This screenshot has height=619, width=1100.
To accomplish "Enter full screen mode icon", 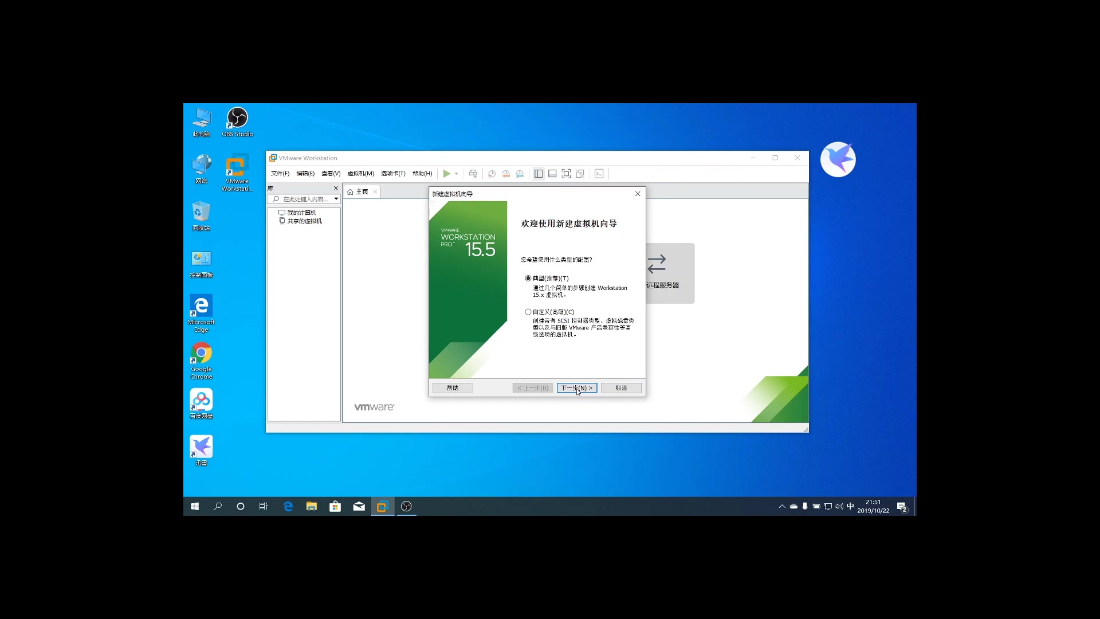I will pyautogui.click(x=566, y=174).
